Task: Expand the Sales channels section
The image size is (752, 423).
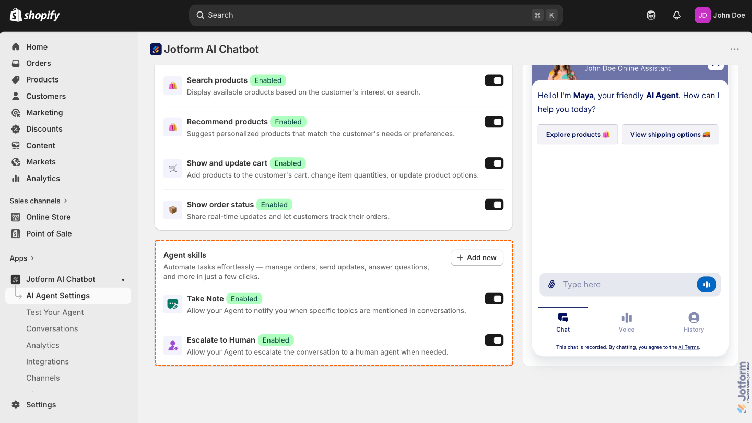Action: 39,201
